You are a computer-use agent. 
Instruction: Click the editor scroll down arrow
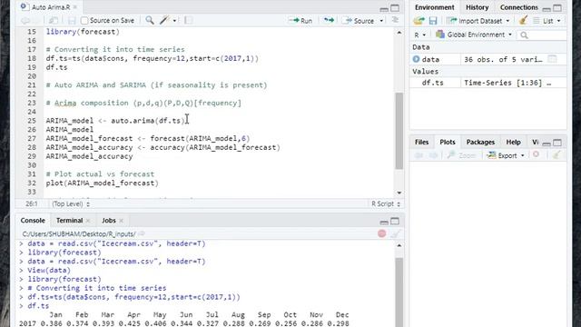point(399,193)
